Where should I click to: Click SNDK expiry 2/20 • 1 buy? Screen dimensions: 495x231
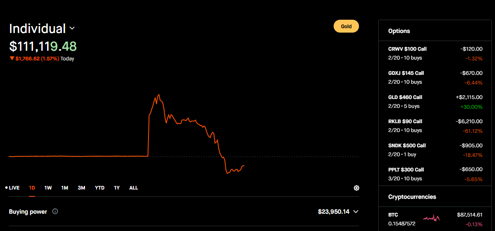click(402, 155)
